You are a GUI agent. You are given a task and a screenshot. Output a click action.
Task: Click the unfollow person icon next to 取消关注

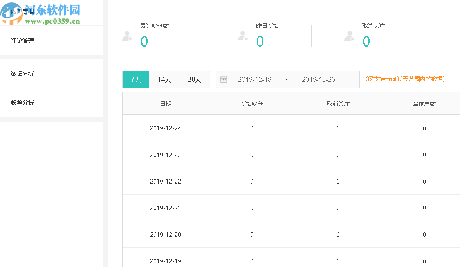coord(349,36)
